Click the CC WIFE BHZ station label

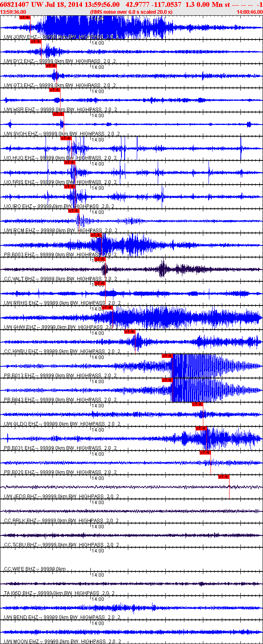click(19, 569)
